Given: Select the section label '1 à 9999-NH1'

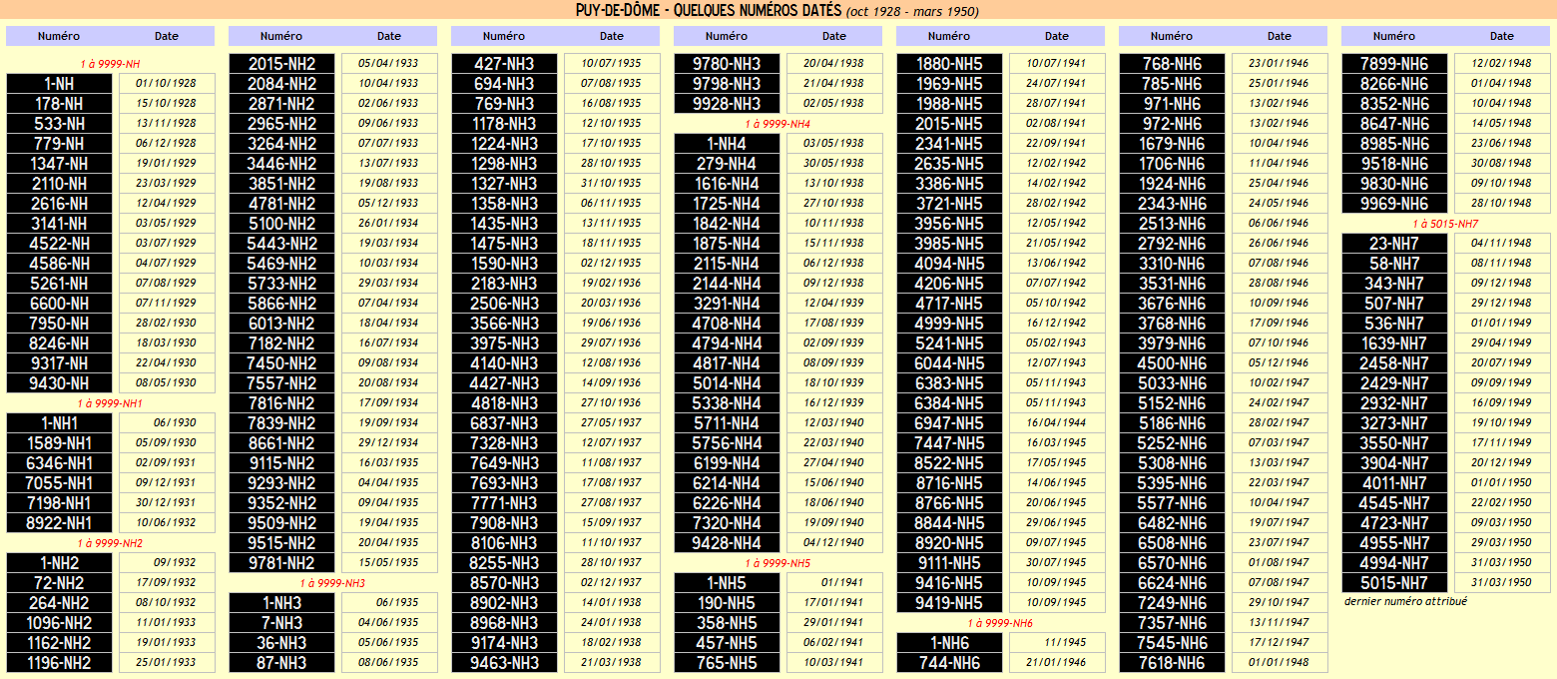Looking at the screenshot, I should click(111, 403).
